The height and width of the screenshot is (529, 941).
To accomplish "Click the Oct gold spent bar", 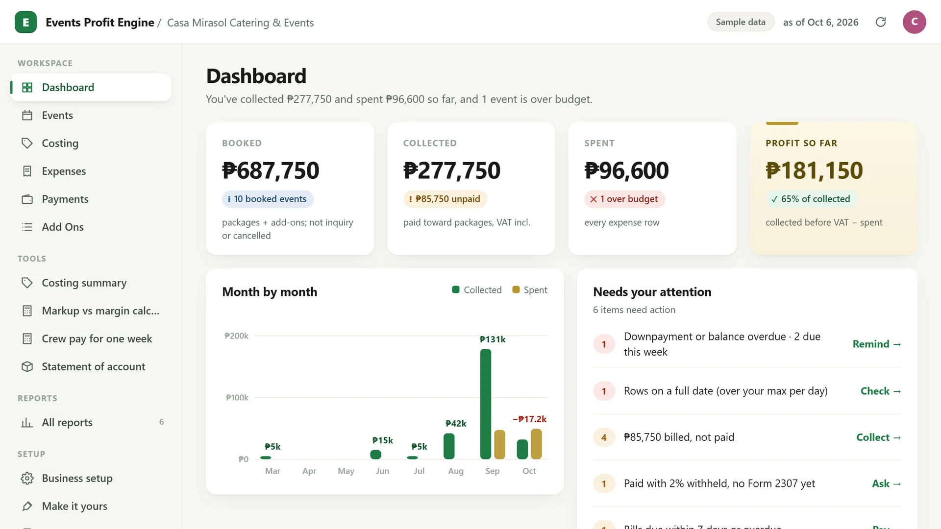I will (536, 444).
